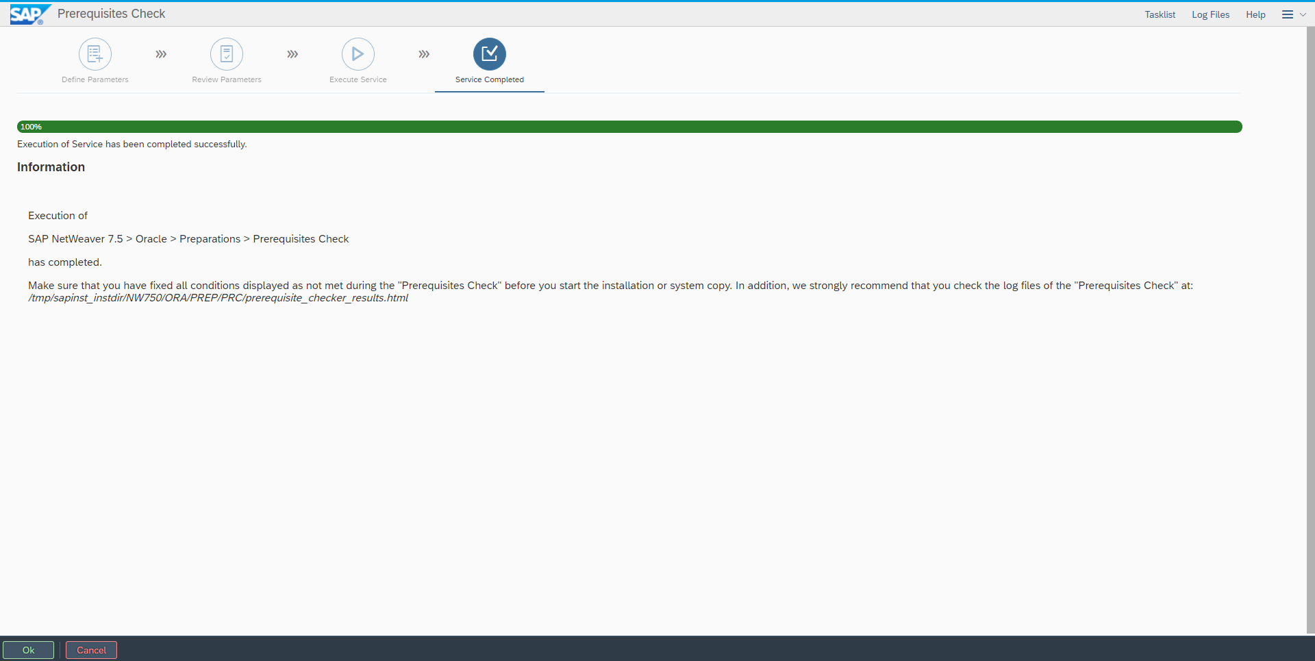Click the vertical scrollbar

coord(1310,330)
